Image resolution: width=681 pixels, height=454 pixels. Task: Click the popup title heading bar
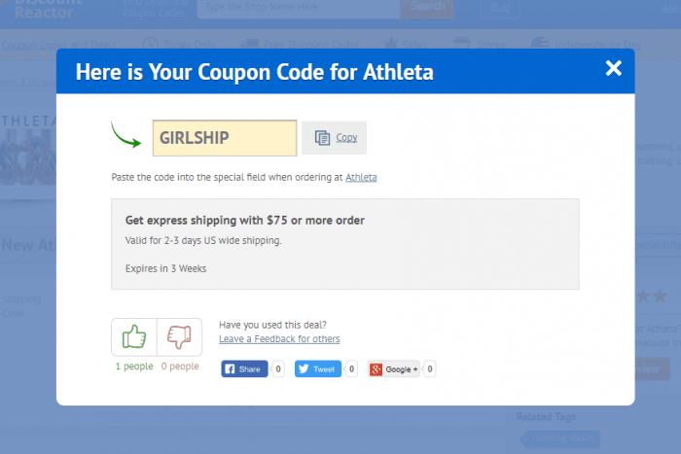pos(255,72)
